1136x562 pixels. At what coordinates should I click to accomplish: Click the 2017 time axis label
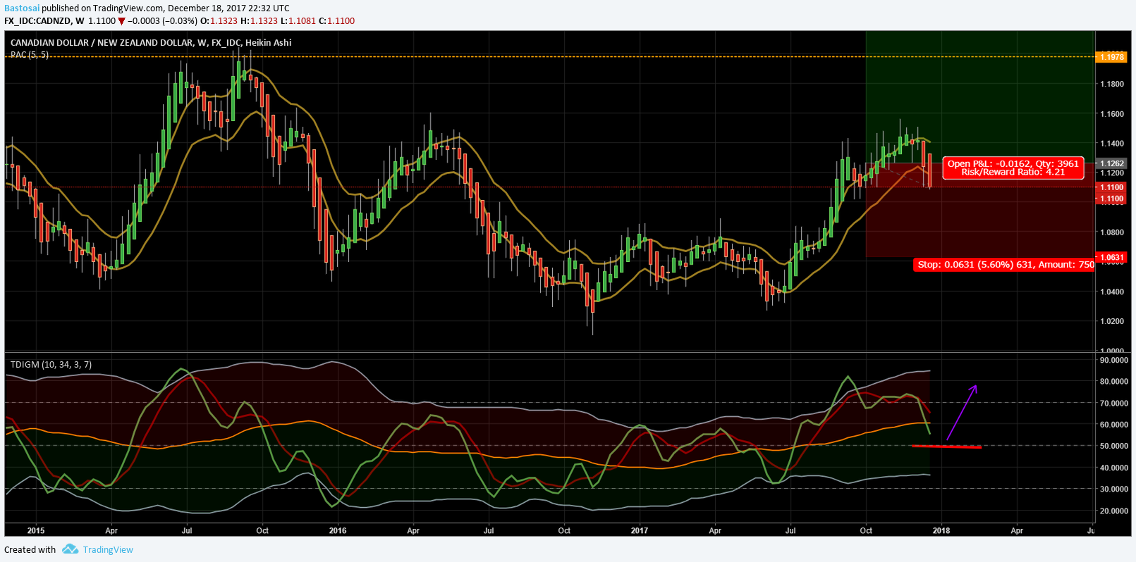[x=640, y=530]
